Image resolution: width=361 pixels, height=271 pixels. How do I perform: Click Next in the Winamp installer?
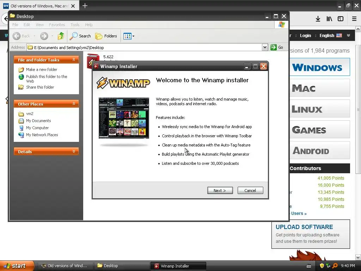[x=220, y=190]
